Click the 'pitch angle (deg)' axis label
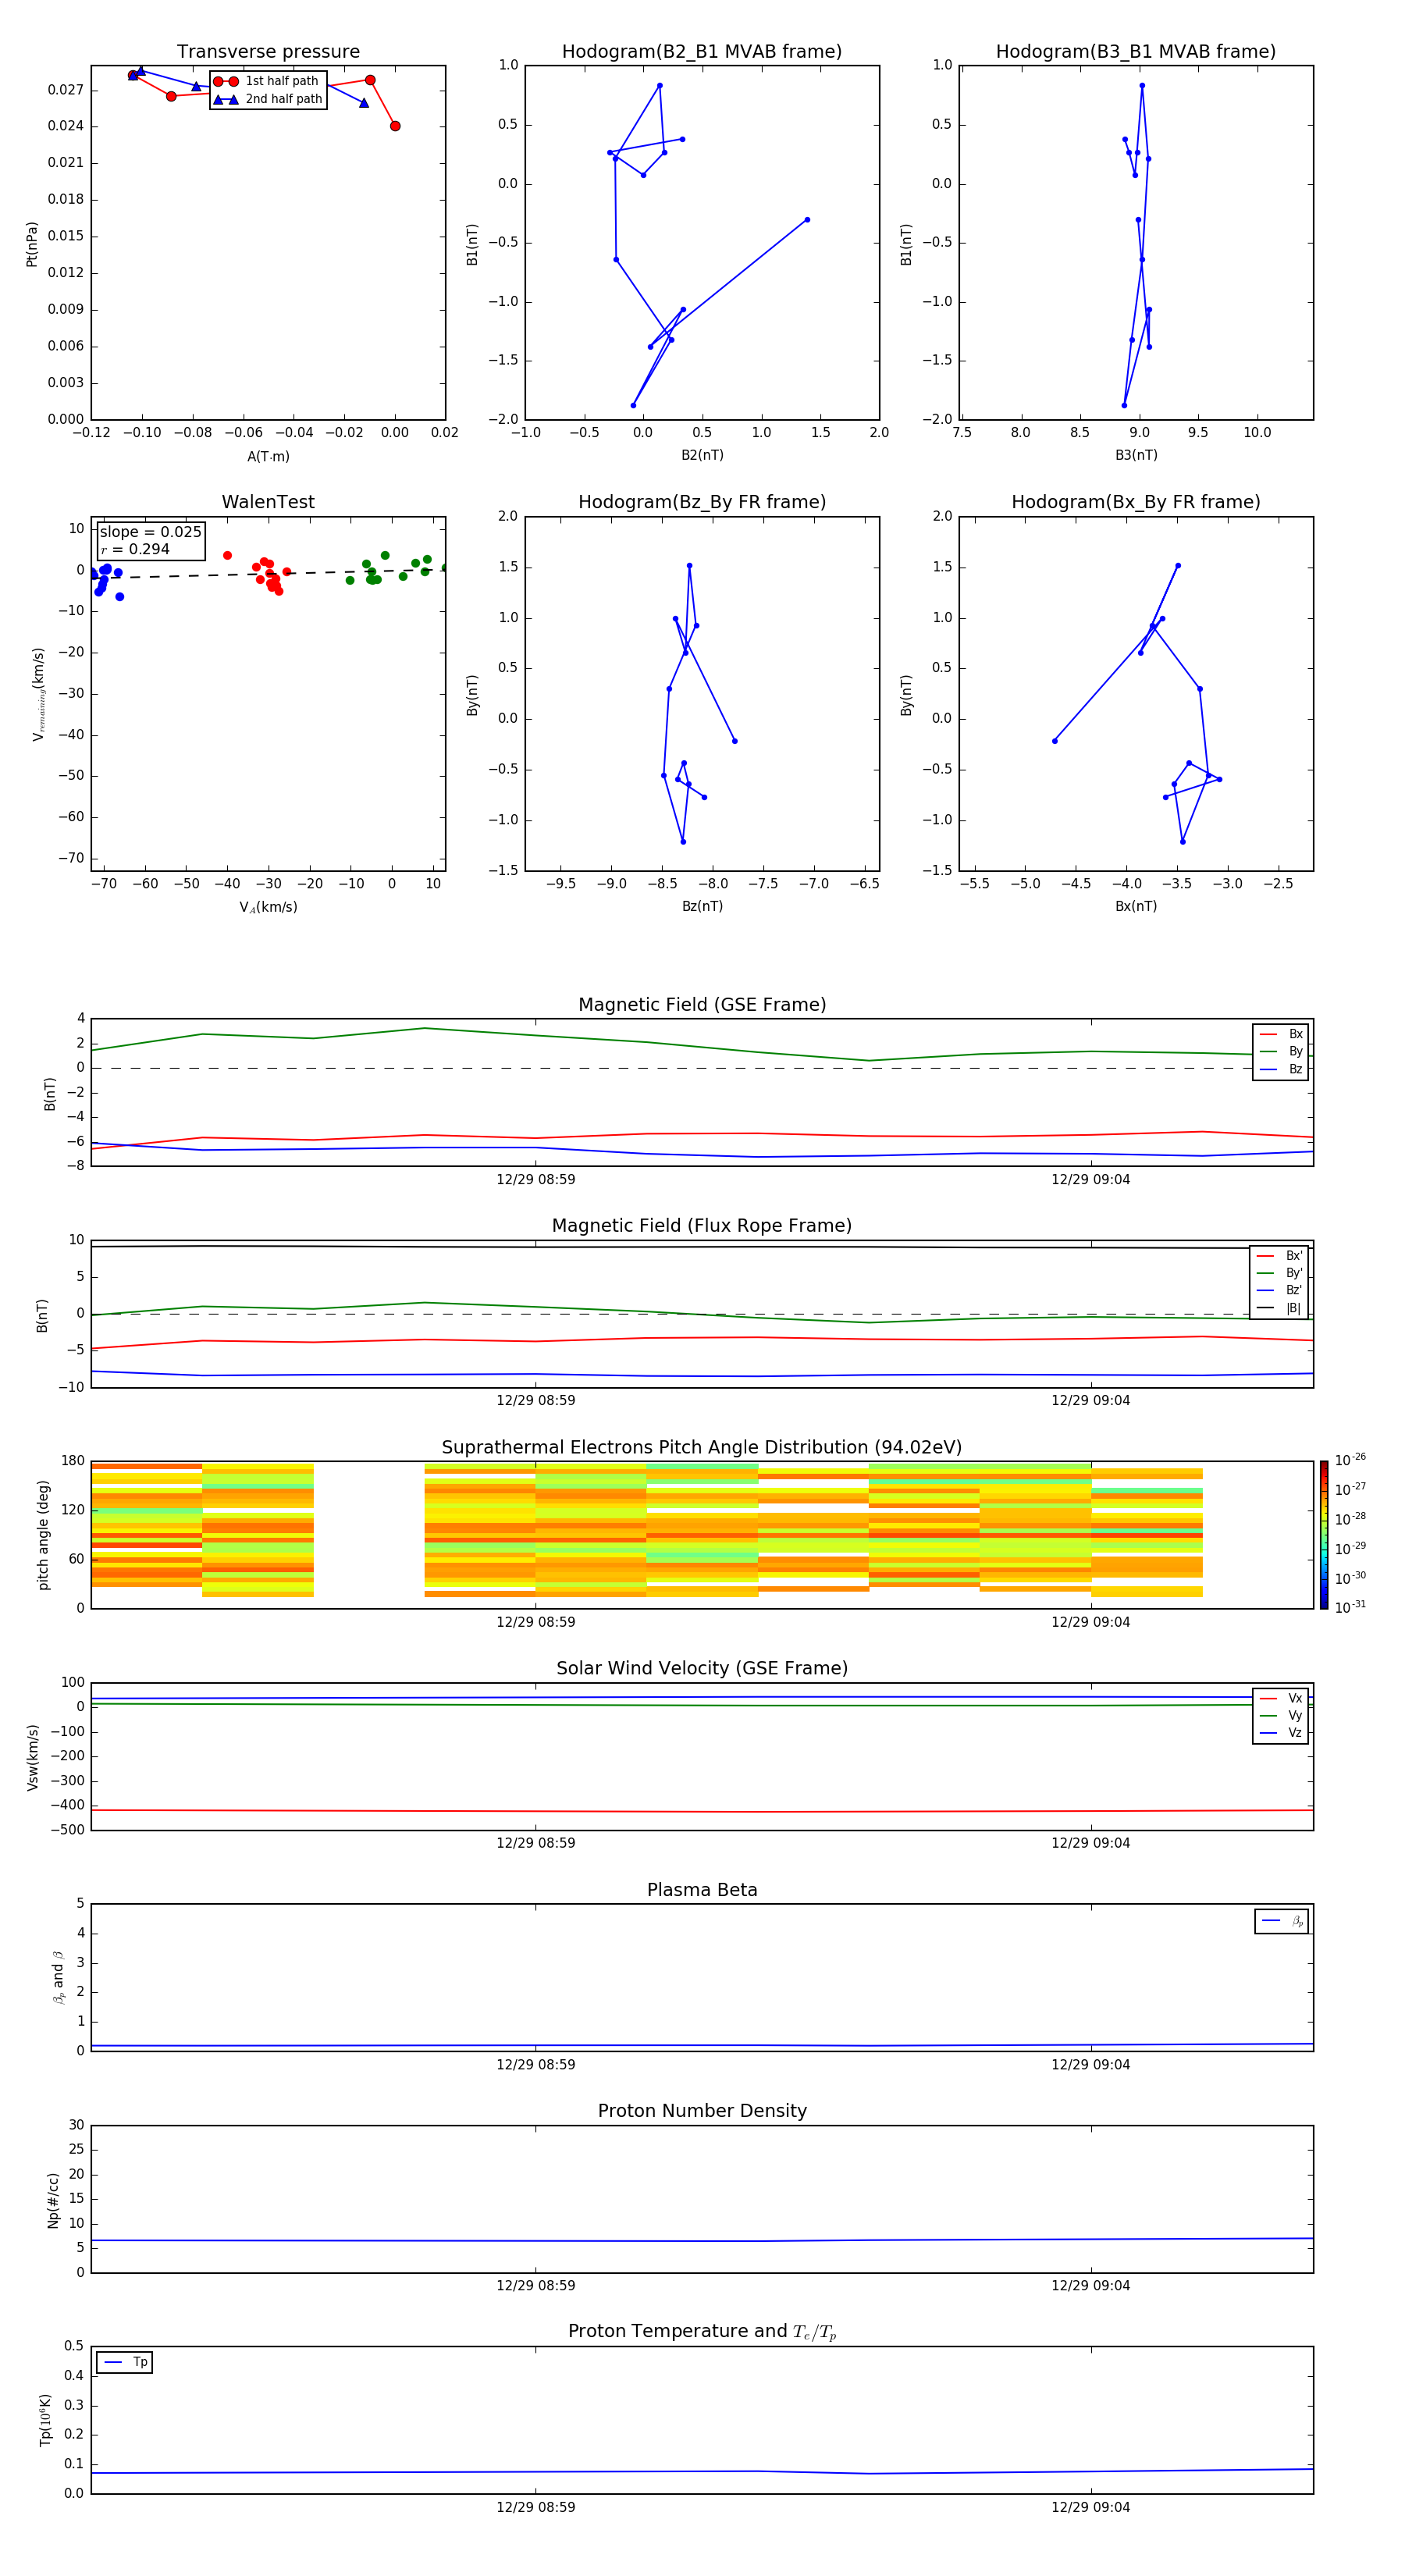The image size is (1405, 2576). (43, 1535)
